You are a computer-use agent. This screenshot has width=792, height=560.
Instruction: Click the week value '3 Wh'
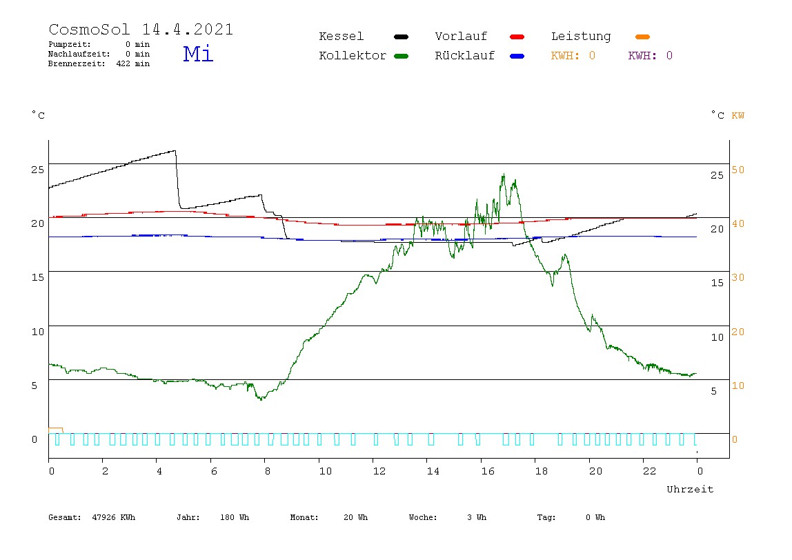[476, 517]
